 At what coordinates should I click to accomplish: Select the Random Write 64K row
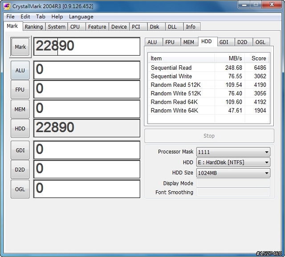pos(208,110)
